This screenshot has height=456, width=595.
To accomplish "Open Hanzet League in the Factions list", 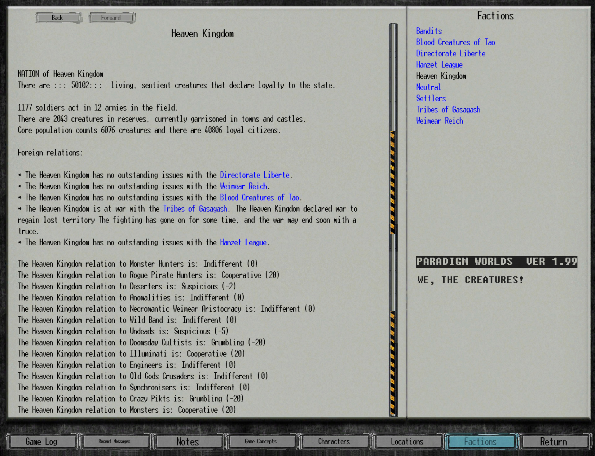I will pyautogui.click(x=439, y=65).
